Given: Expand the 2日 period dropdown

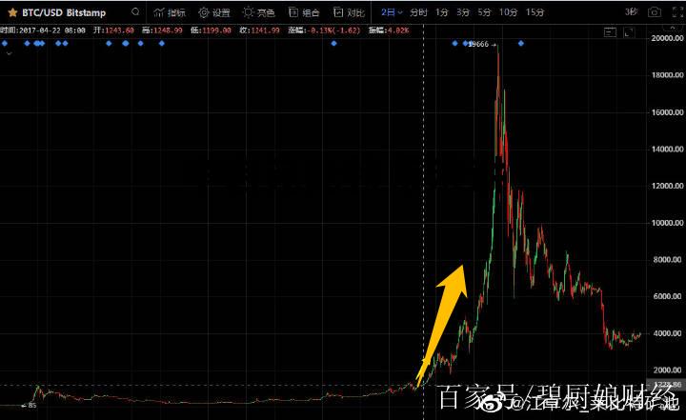Looking at the screenshot, I should click(392, 12).
